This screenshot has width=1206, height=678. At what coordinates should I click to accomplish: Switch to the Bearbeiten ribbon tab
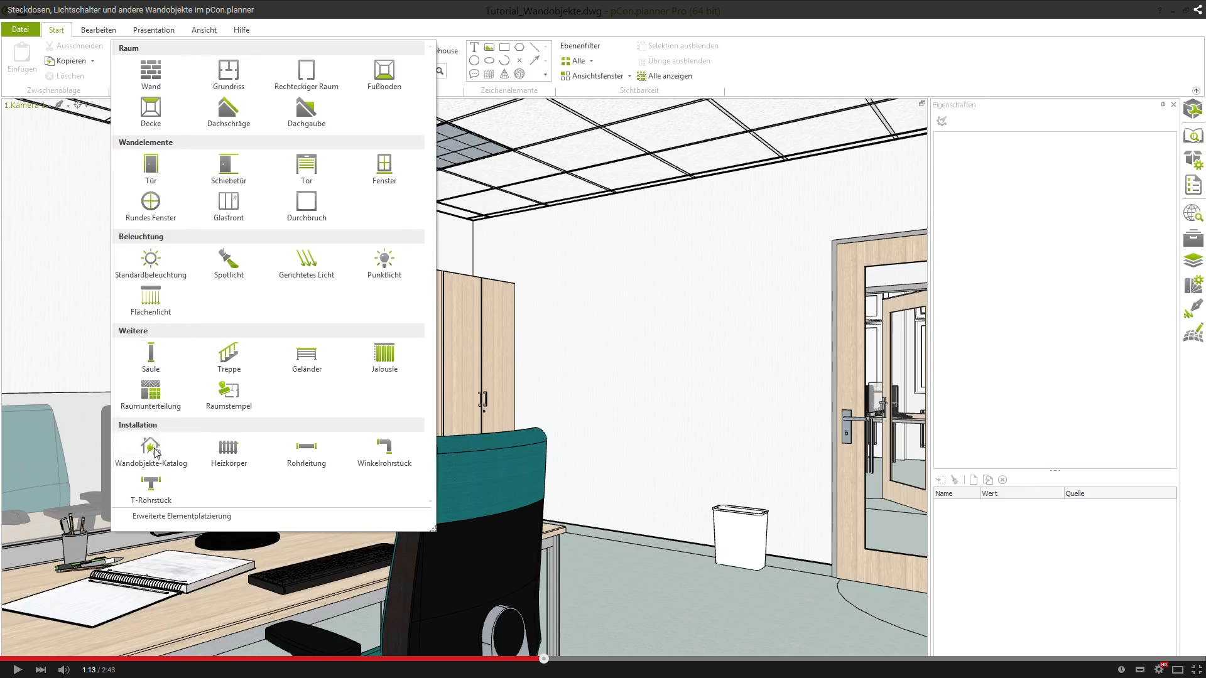[x=98, y=30]
